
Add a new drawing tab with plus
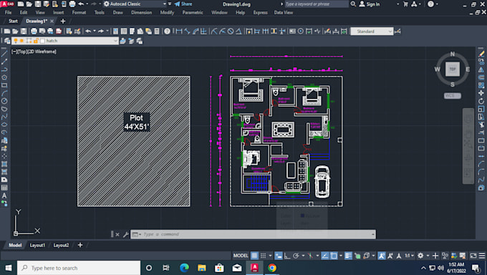pyautogui.click(x=63, y=21)
